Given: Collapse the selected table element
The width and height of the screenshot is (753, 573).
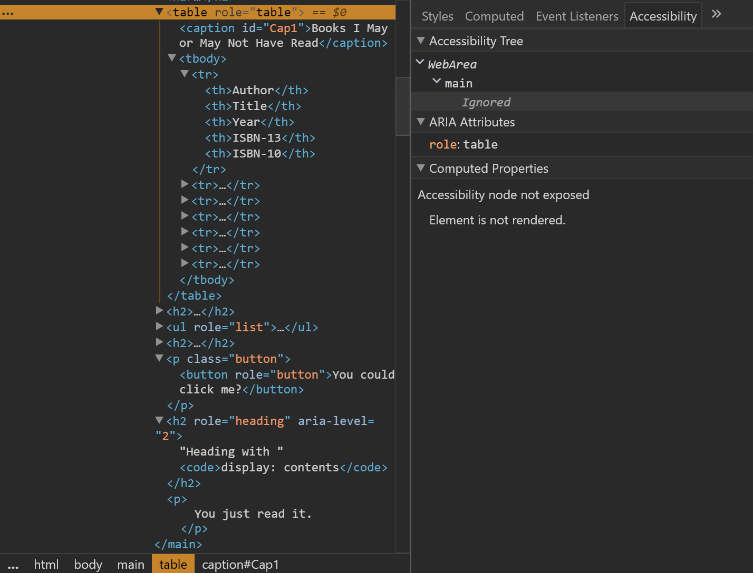Looking at the screenshot, I should tap(159, 12).
